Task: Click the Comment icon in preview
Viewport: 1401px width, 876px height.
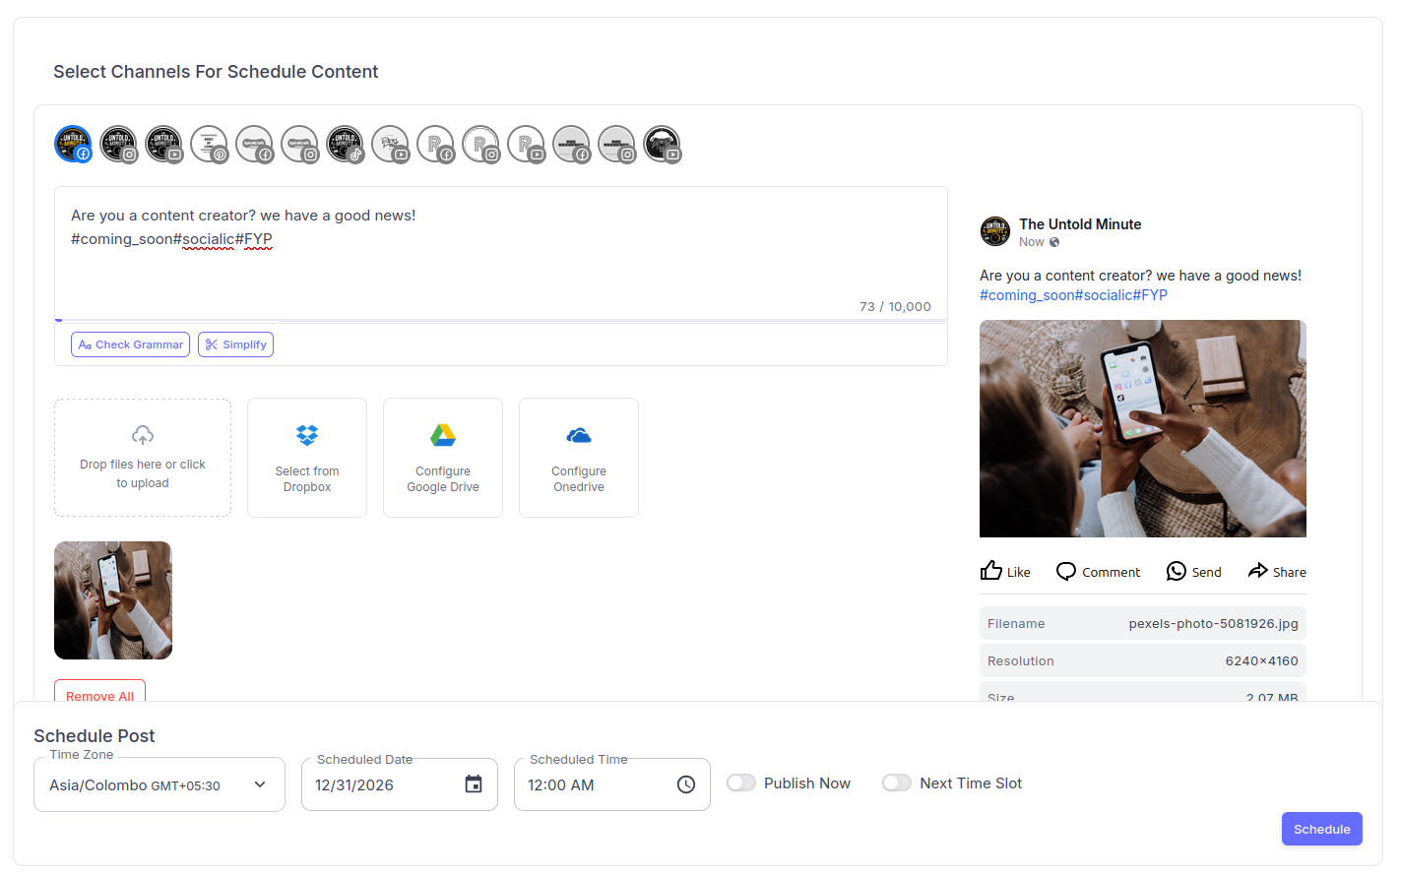Action: (x=1066, y=572)
